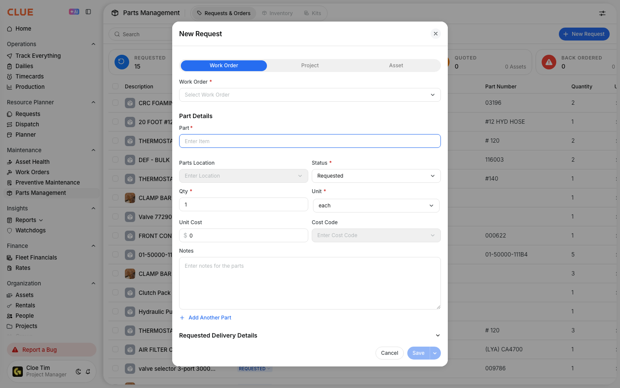Screen dimensions: 620x388
Task: Collapse the sidebar with the panel icon
Action: click(88, 12)
